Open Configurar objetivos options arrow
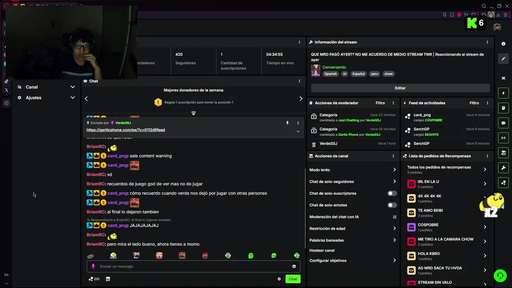Viewport: 512px width, 288px height. 394,260
